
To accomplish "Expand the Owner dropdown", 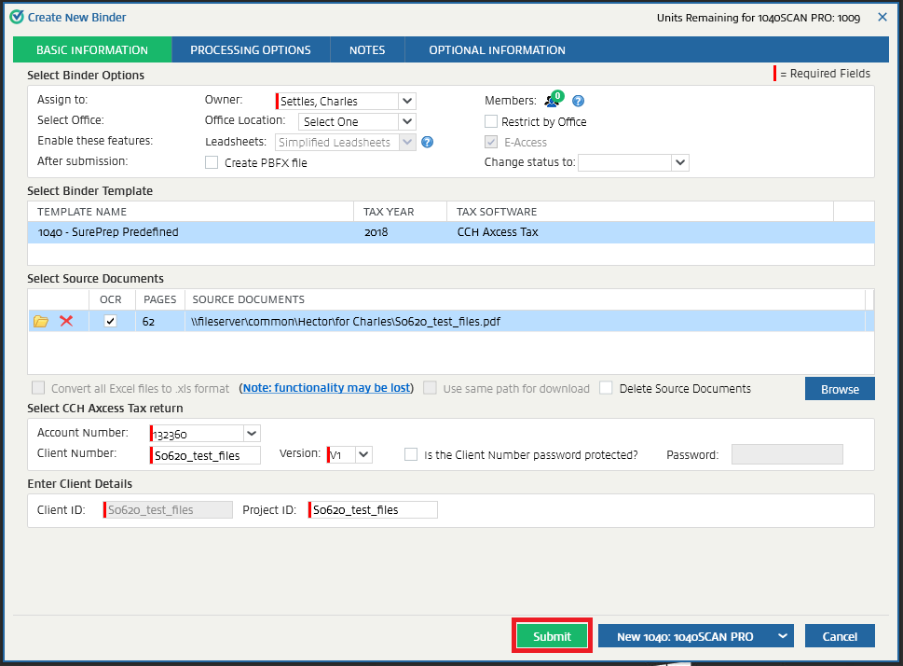I will point(406,101).
